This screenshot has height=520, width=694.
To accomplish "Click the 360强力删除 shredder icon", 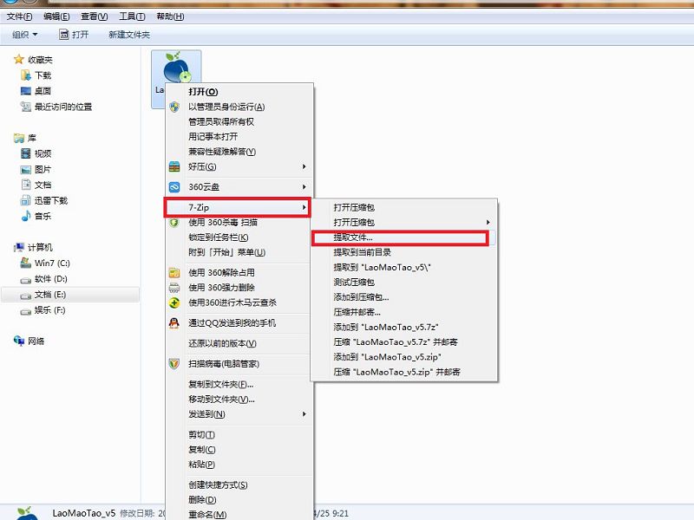I will click(173, 287).
